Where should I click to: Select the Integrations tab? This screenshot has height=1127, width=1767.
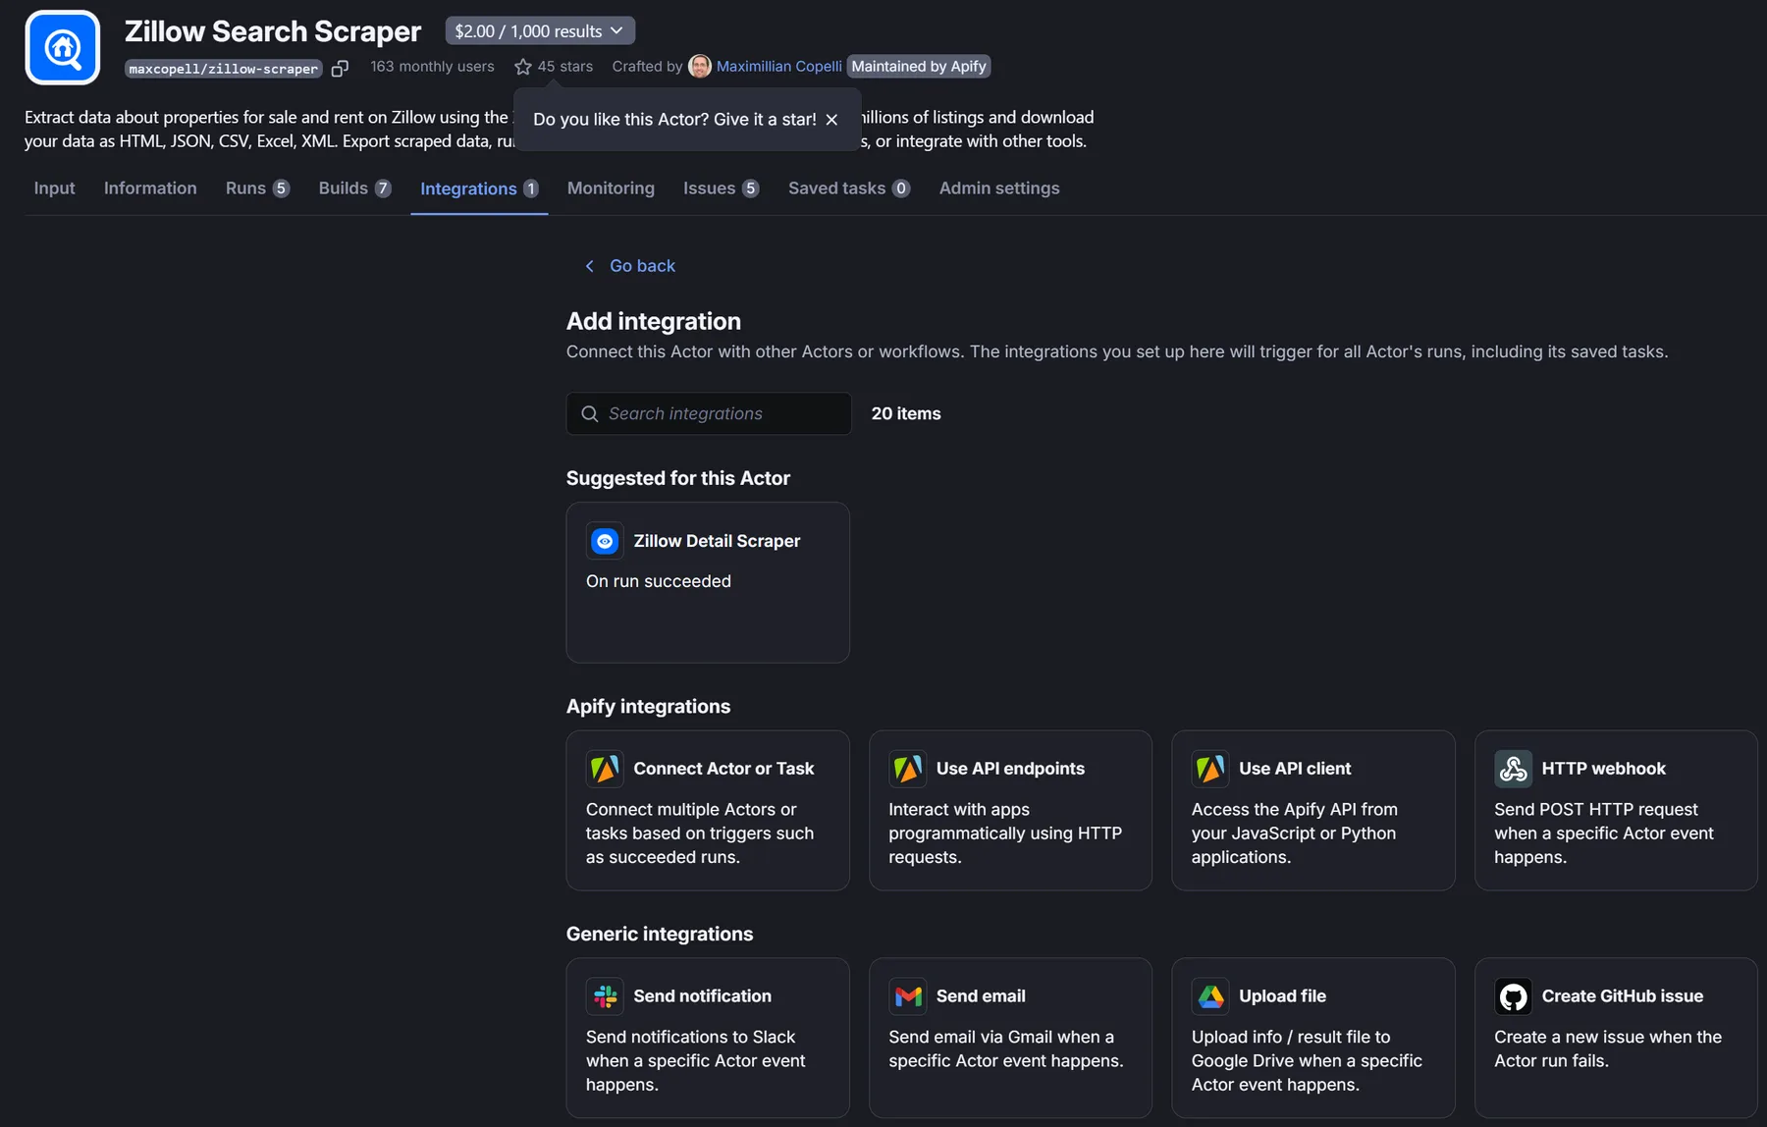coord(479,188)
